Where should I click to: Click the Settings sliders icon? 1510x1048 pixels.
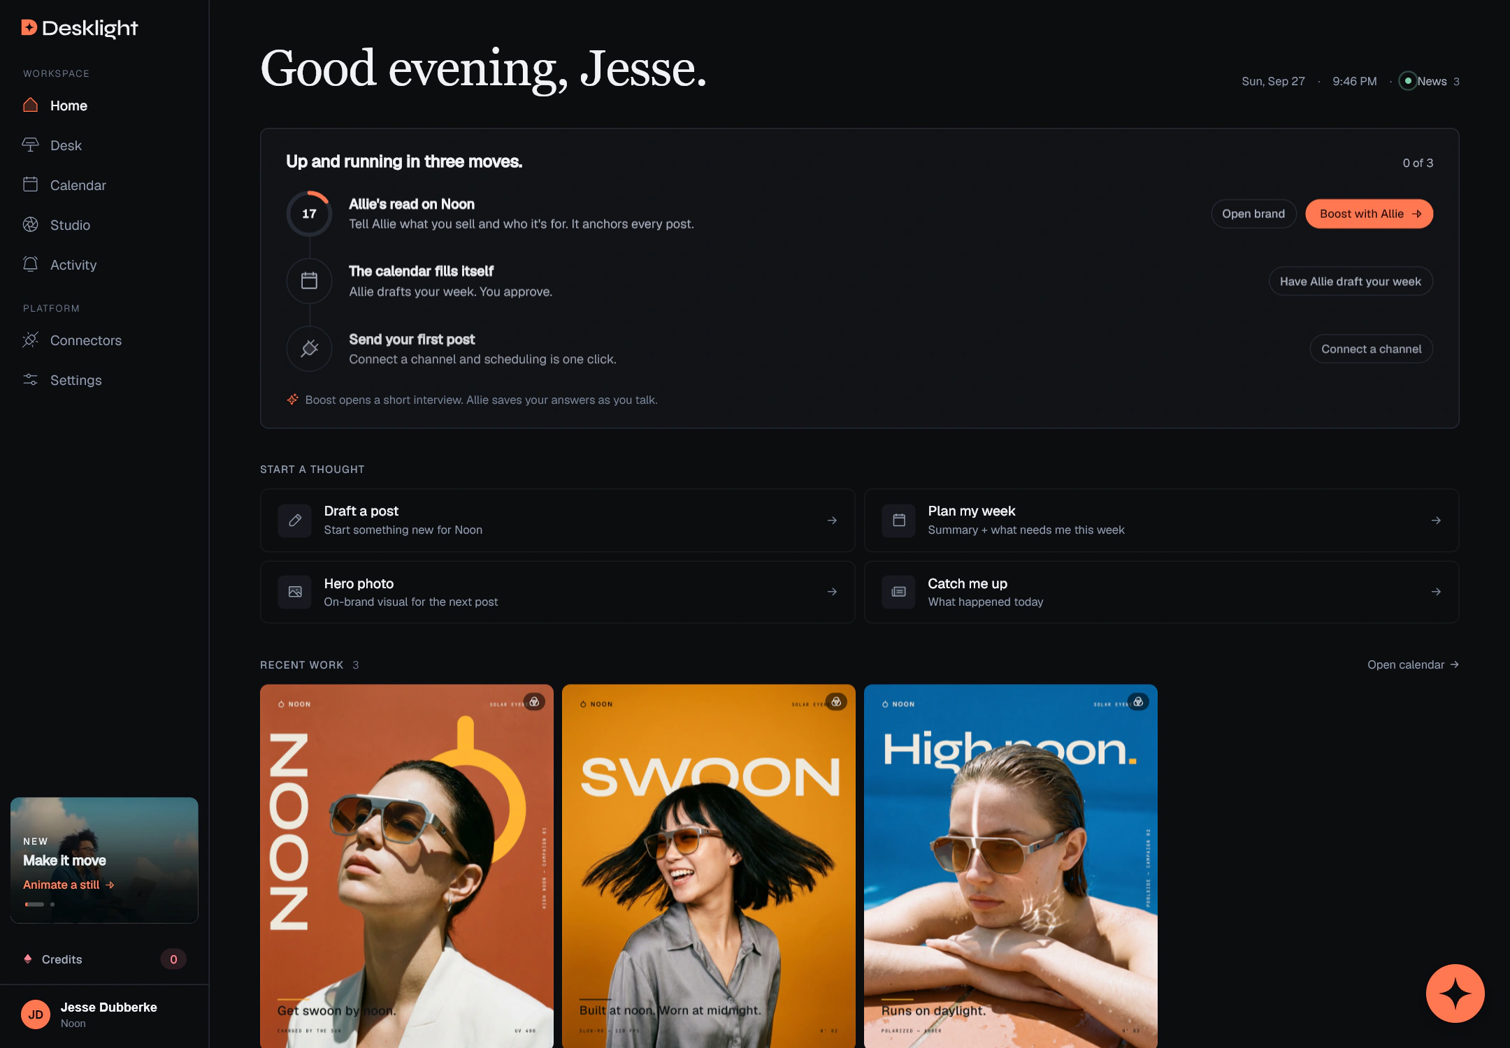click(x=30, y=379)
